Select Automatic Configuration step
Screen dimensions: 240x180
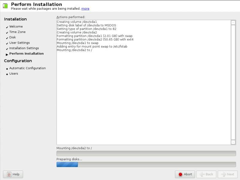pos(27,68)
